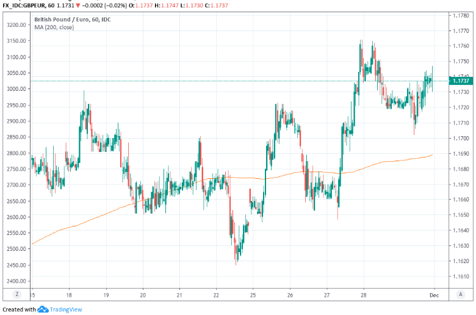Viewport: 476px width, 315px height.
Task: Click 1.1780 on the right price scale
Action: coord(461,15)
